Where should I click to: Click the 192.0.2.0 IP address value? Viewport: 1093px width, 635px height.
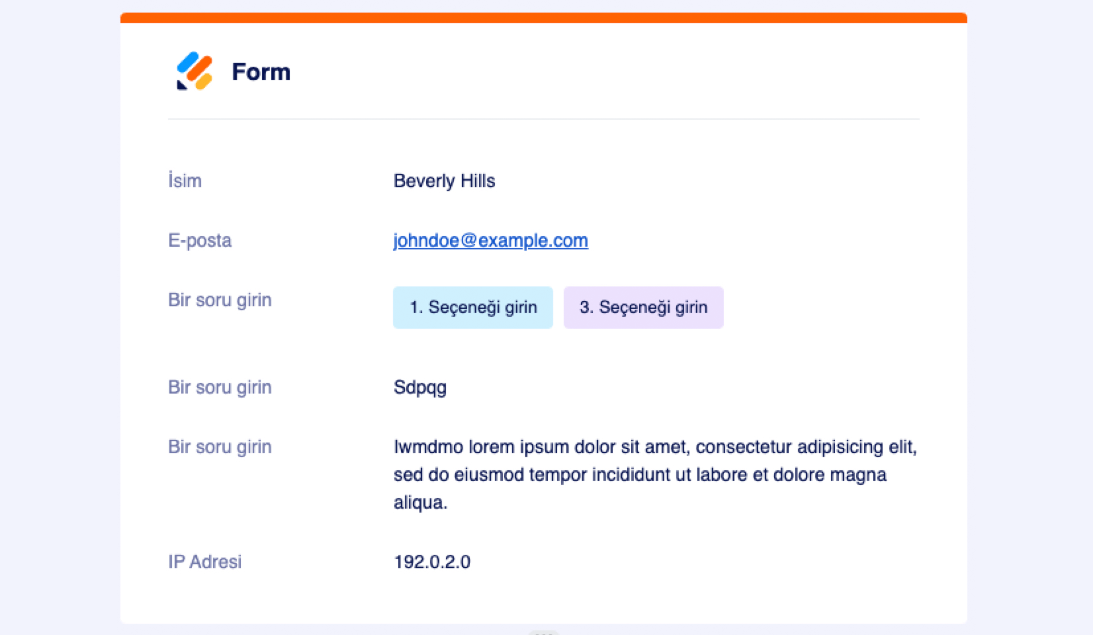pos(431,562)
